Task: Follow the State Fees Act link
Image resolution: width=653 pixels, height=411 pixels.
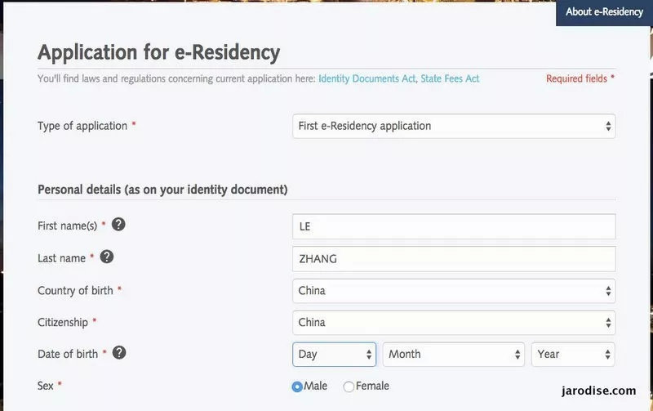Action: click(450, 79)
